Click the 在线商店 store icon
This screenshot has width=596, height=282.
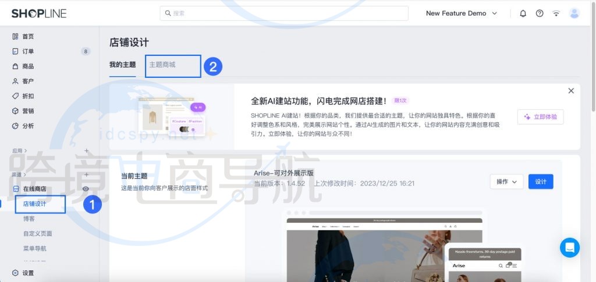[16, 188]
